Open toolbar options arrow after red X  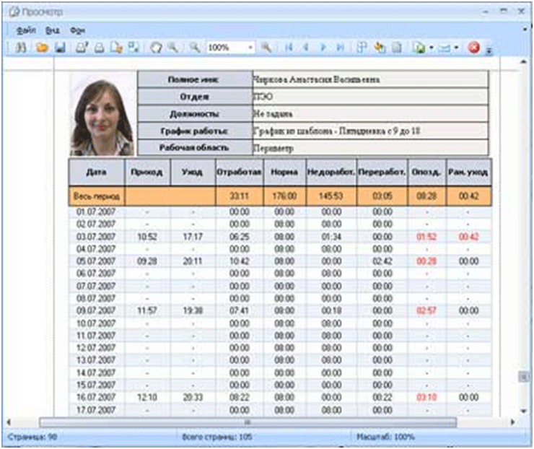(489, 51)
